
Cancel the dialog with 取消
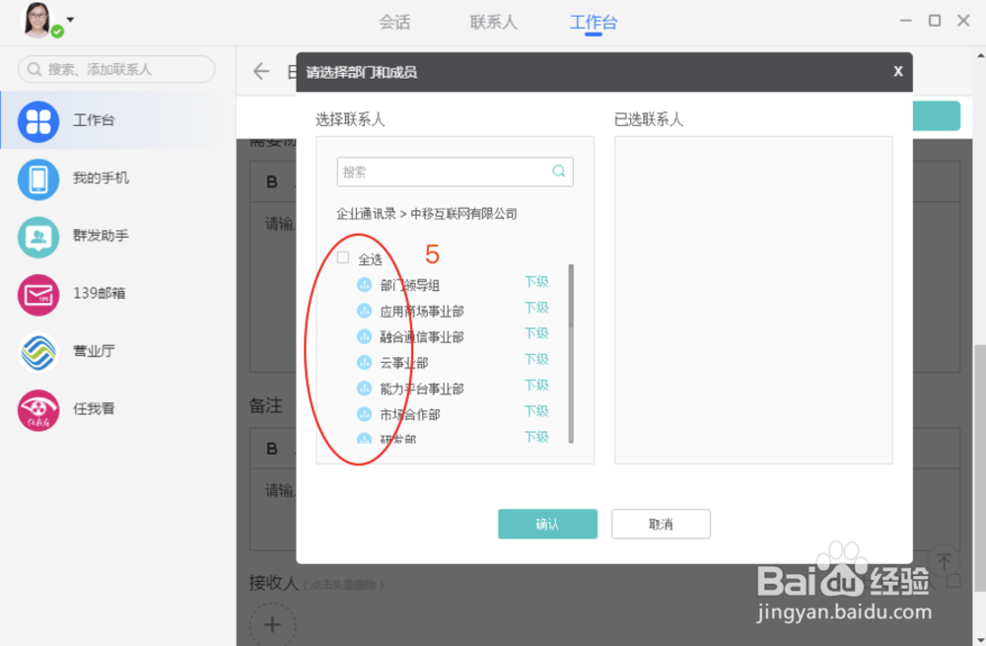661,524
